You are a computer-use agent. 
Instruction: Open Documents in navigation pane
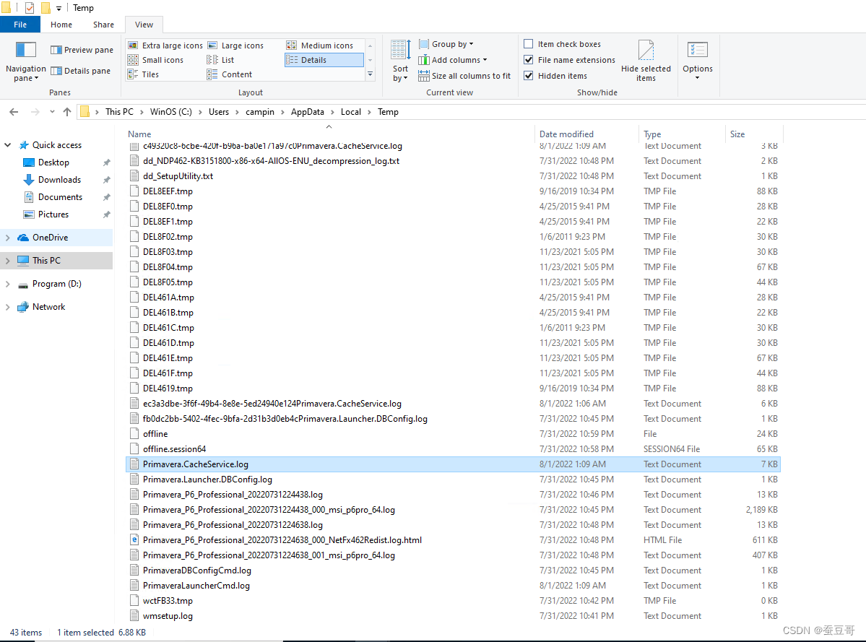click(x=60, y=197)
